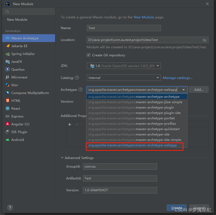
Task: Open the Location folder browse icon
Action: (205, 40)
